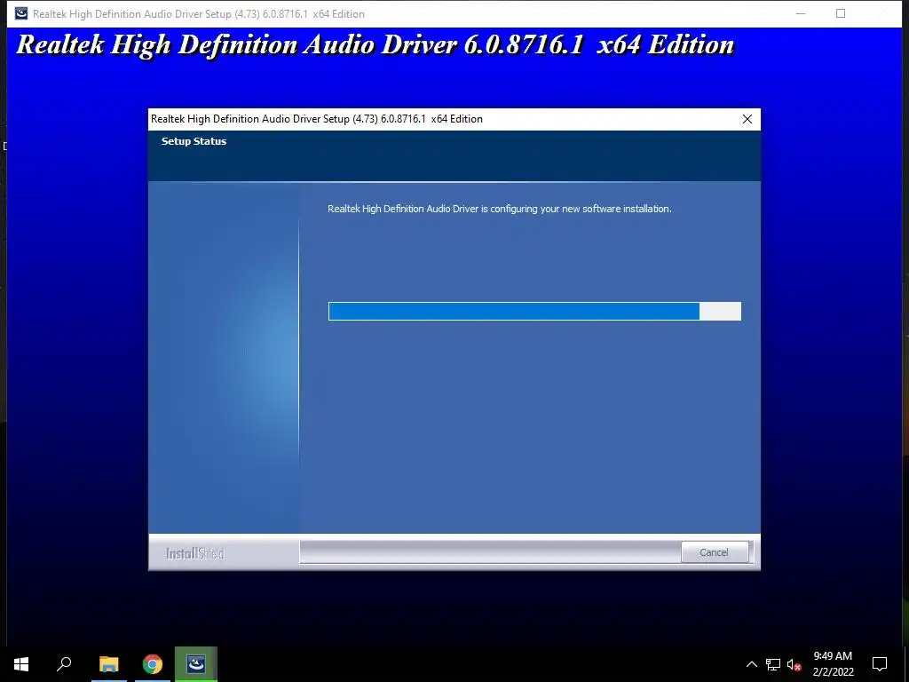
Task: Click the dialog title bar text
Action: 317,119
